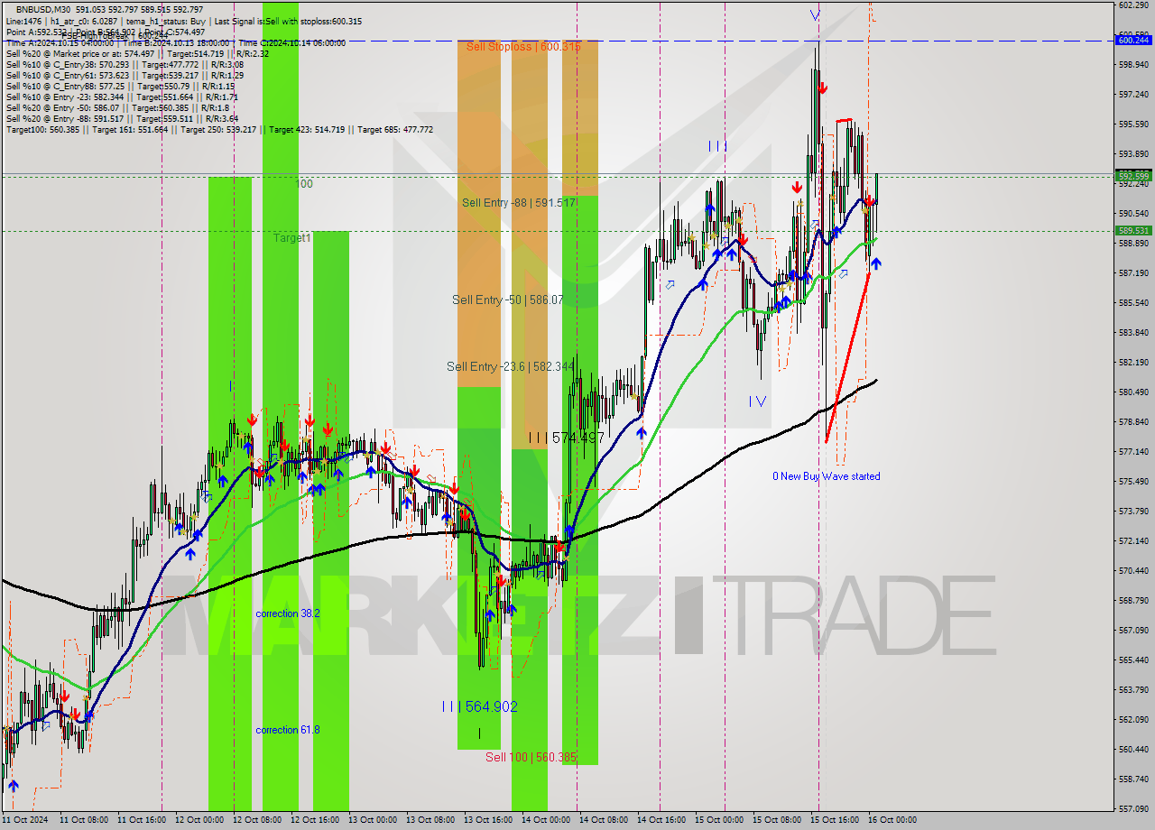
Task: Click the 'Sell %10 @ C_Entry61: 573.623' line
Action: [125, 75]
